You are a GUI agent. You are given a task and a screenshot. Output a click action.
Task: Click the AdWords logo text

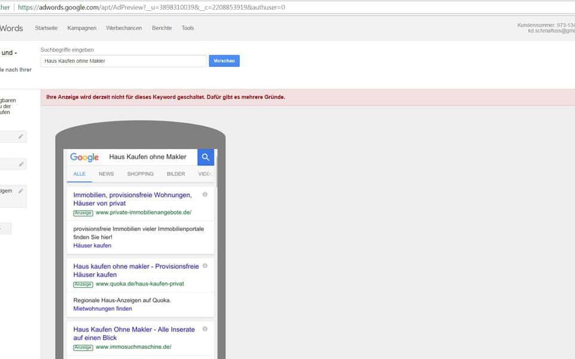(x=11, y=28)
